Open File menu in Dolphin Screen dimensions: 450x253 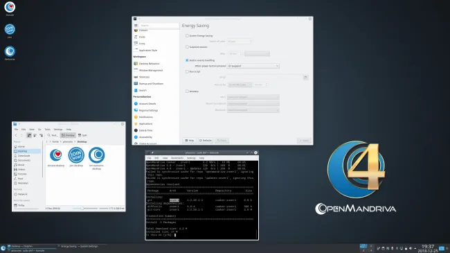pos(16,130)
